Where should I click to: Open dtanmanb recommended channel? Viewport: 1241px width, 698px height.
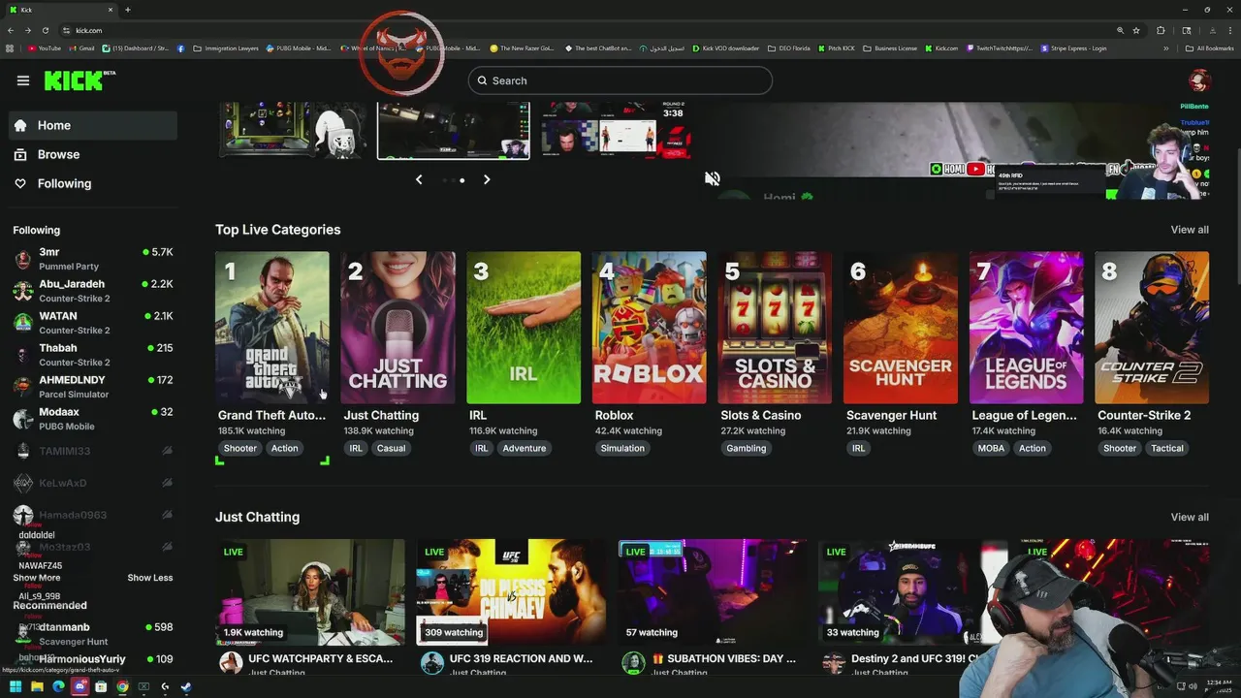(x=93, y=634)
